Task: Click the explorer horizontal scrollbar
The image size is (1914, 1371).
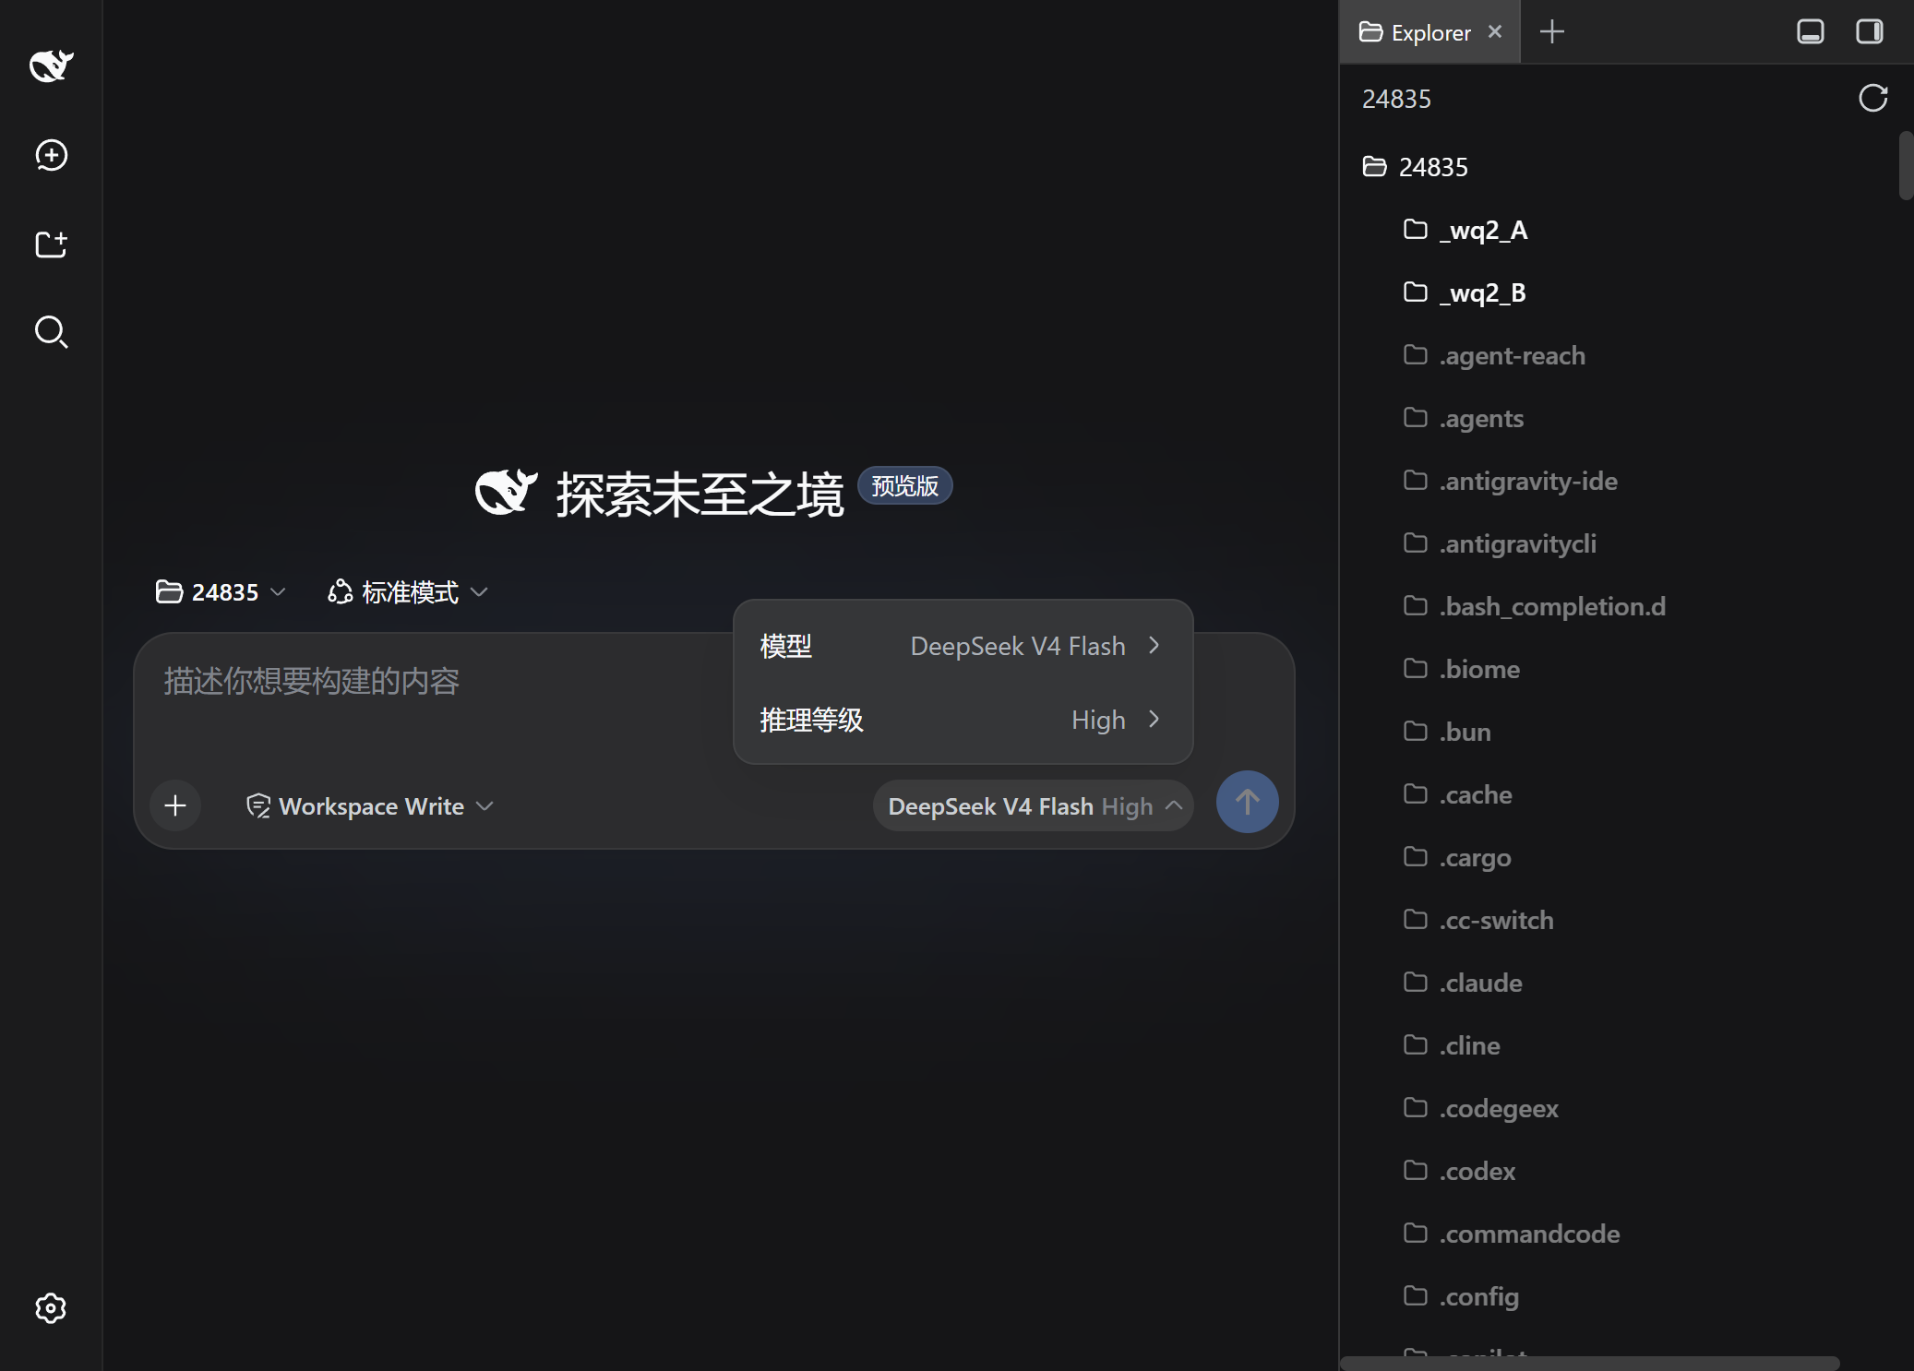Action: click(1590, 1363)
